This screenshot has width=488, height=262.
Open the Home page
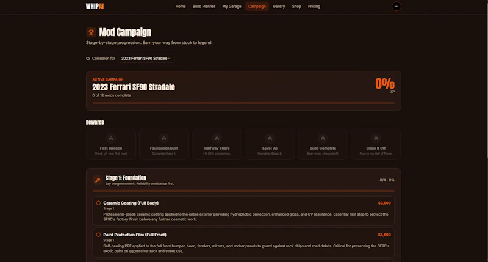click(181, 6)
